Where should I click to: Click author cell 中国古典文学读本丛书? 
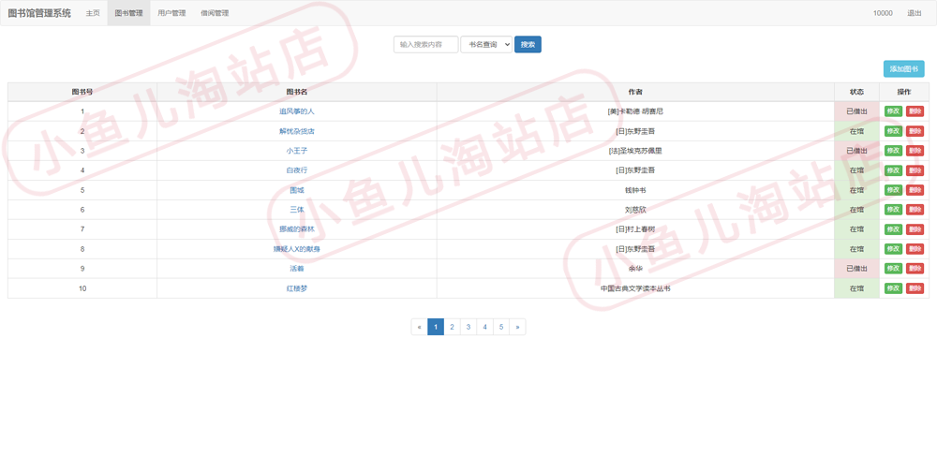pyautogui.click(x=635, y=289)
